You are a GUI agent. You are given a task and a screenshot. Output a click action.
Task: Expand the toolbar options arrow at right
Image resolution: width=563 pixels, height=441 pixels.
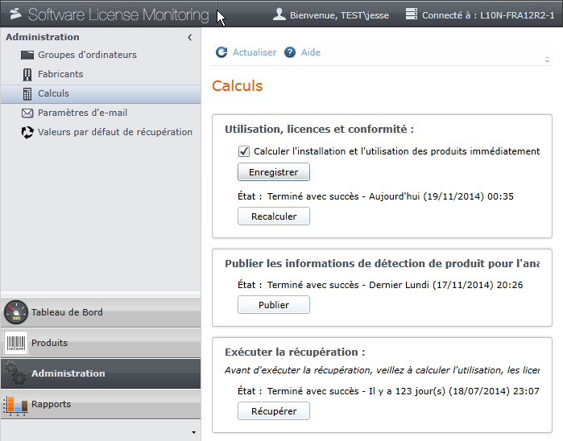pyautogui.click(x=547, y=60)
